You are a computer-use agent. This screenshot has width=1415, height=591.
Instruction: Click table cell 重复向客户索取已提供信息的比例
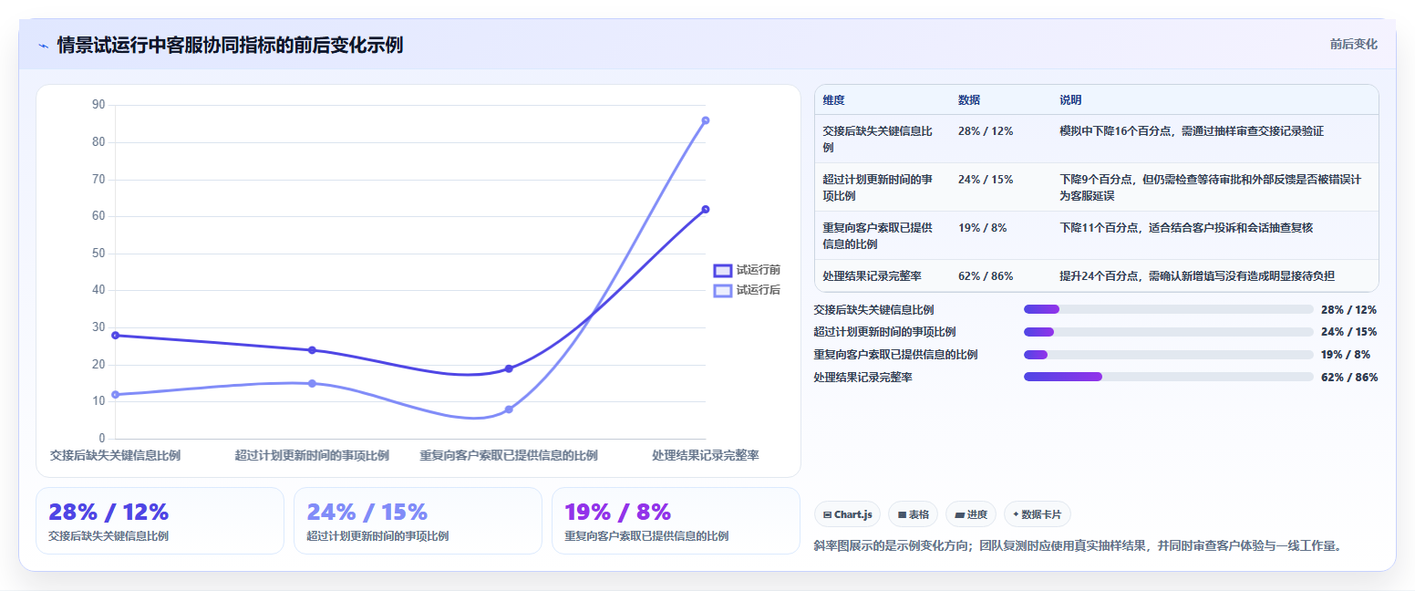[x=882, y=235]
